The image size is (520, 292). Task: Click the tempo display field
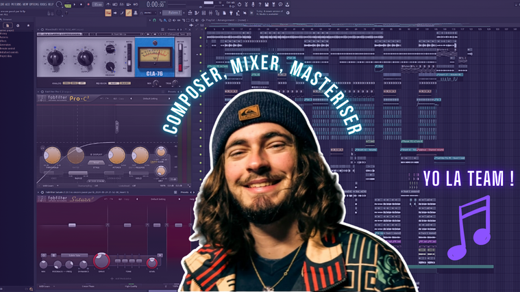(97, 5)
